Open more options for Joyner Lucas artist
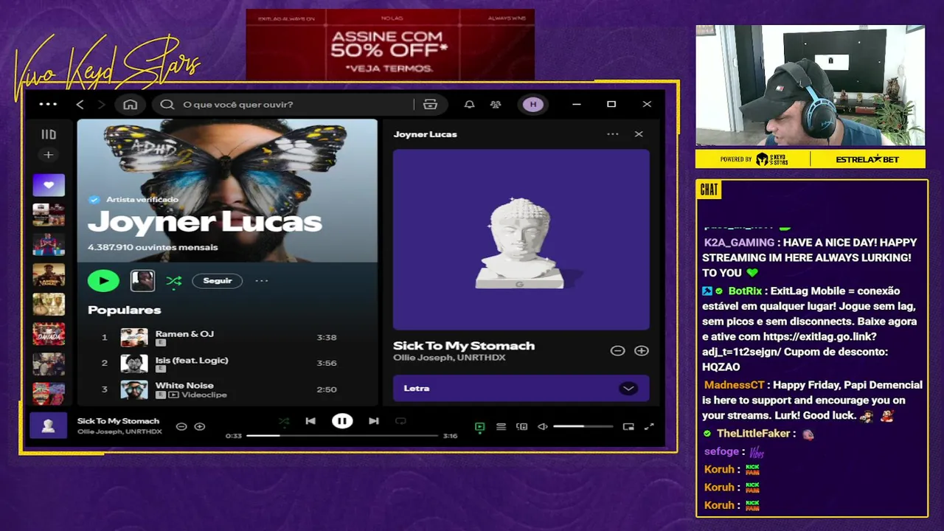Screen dimensions: 944x531 (262, 280)
